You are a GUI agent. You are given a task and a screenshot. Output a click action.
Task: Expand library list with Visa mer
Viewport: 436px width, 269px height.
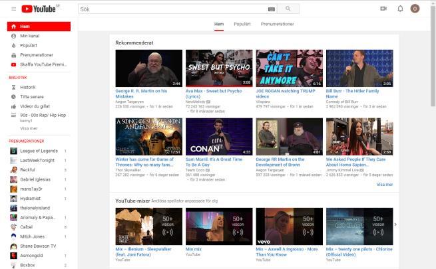point(29,128)
